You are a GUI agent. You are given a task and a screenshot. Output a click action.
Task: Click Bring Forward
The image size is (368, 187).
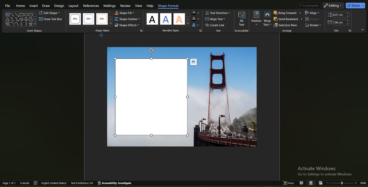point(285,13)
